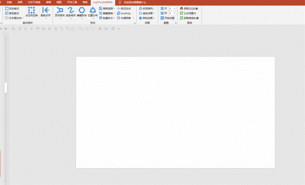Image resolution: width=305 pixels, height=185 pixels.
Task: Open the 开发工具 developer tab
Action: point(72,2)
